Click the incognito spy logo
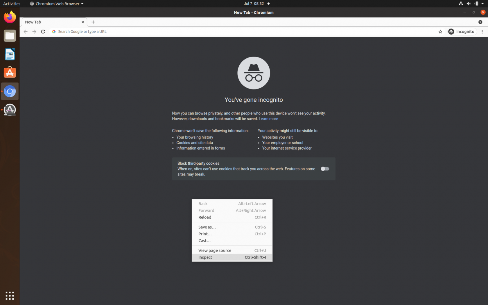 [x=254, y=73]
